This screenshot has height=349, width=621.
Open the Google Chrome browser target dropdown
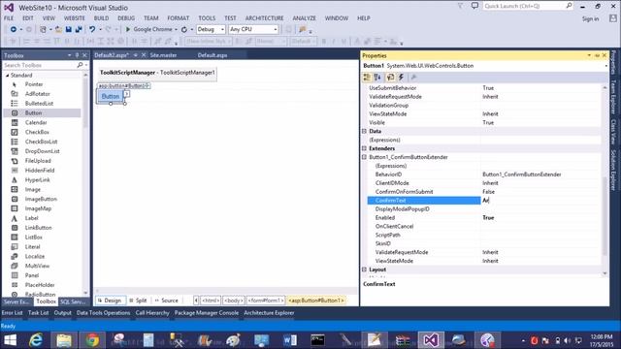pyautogui.click(x=176, y=29)
